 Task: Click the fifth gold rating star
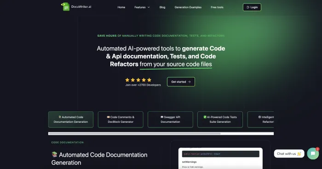(149, 80)
